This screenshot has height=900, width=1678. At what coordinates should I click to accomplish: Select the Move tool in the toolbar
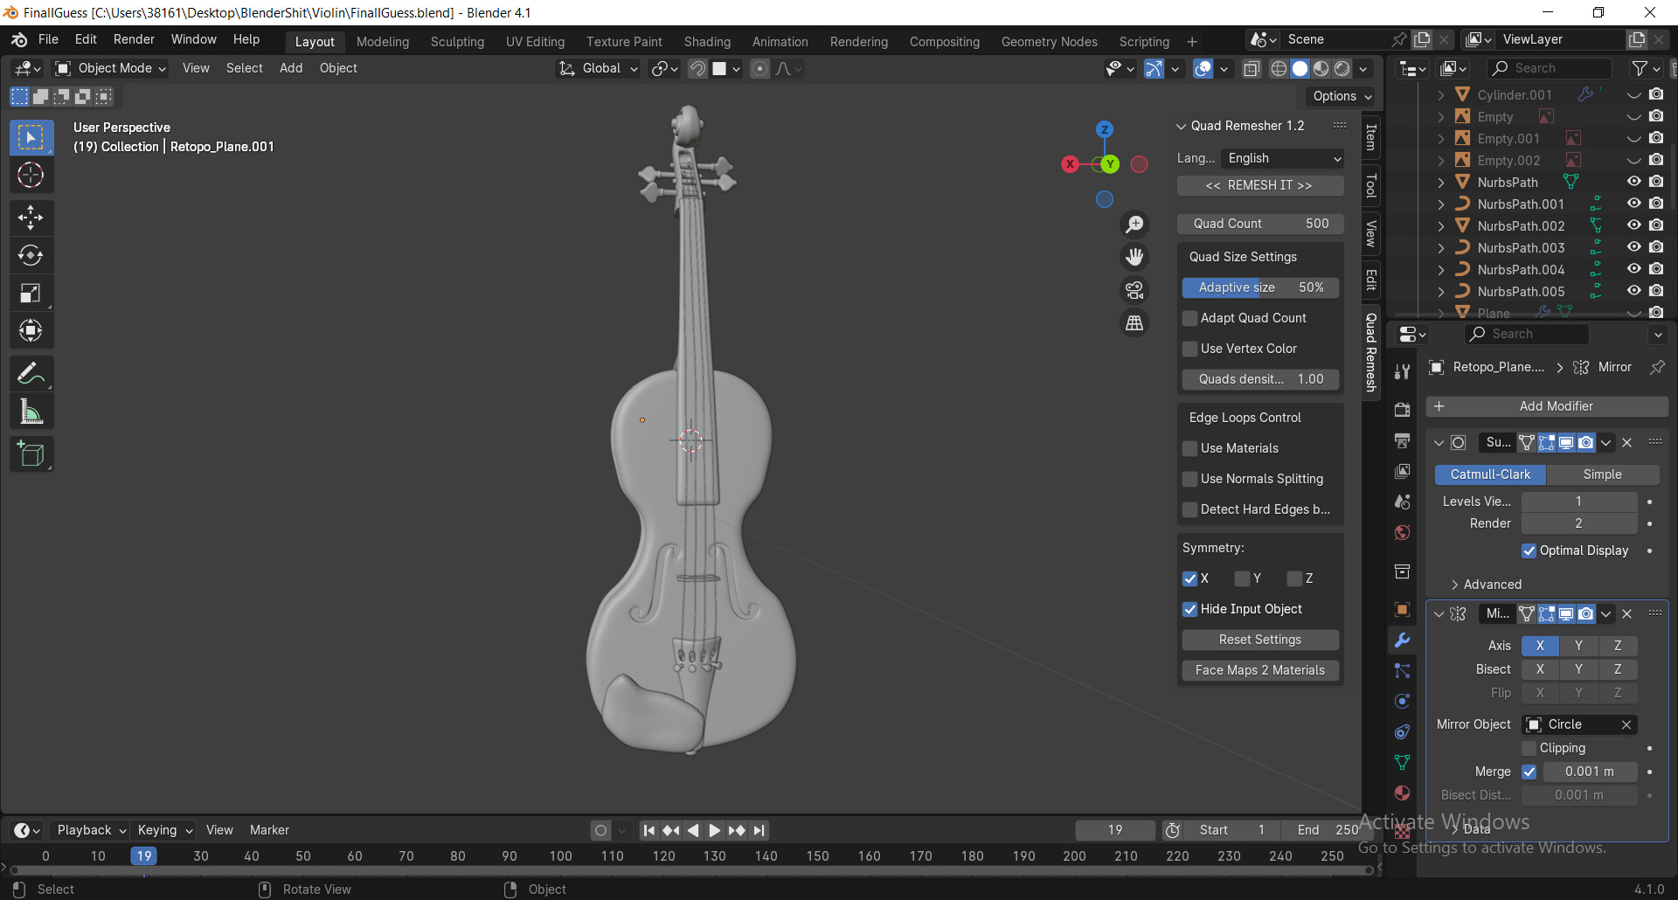click(31, 218)
